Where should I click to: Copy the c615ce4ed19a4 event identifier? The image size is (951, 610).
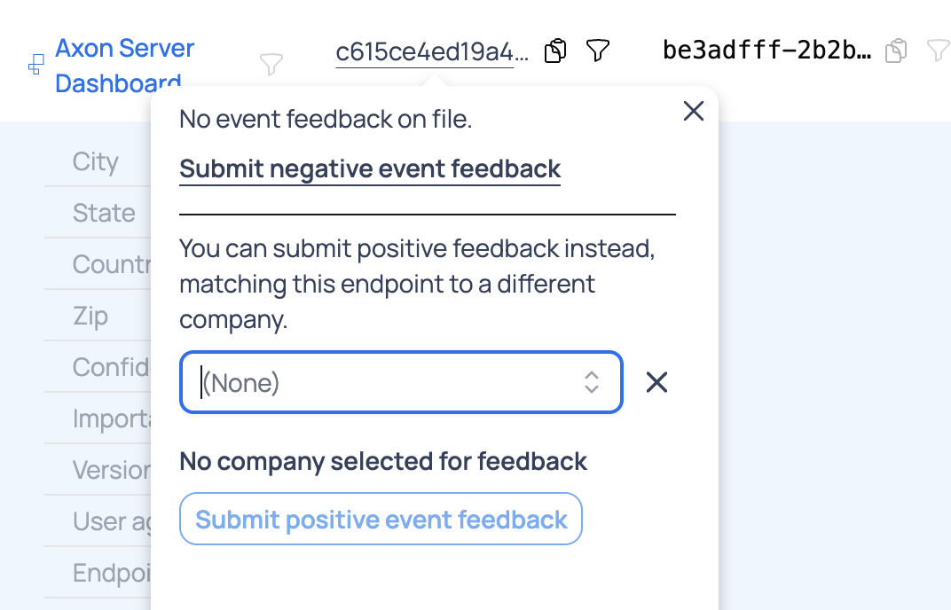(554, 51)
